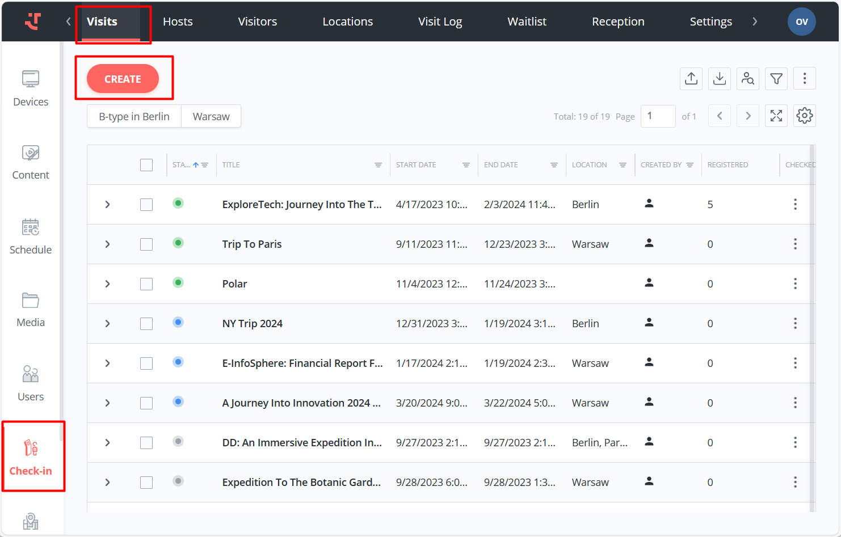841x537 pixels.
Task: Toggle the select-all header checkbox
Action: tap(146, 165)
